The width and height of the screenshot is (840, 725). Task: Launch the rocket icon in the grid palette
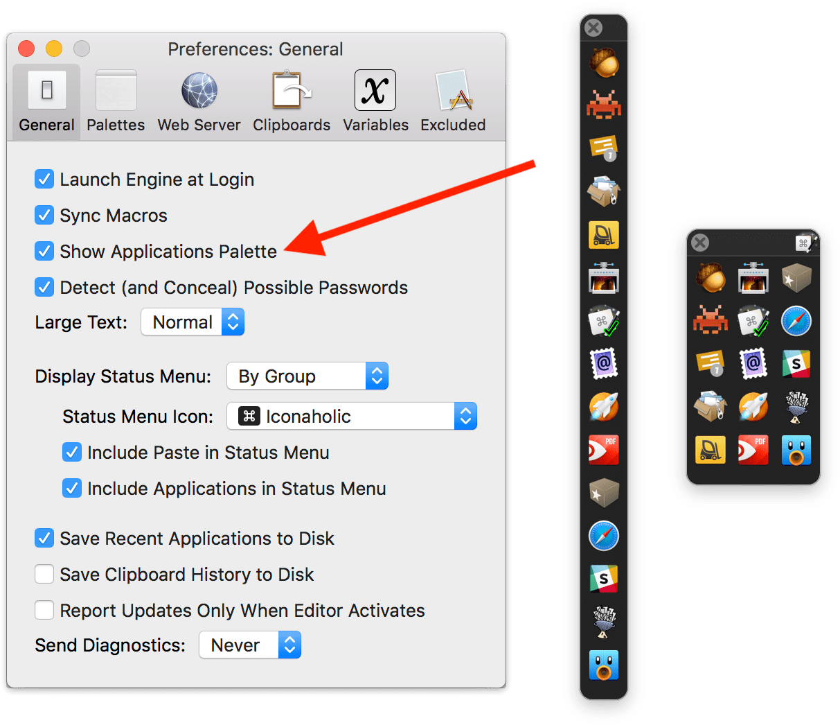pos(753,407)
